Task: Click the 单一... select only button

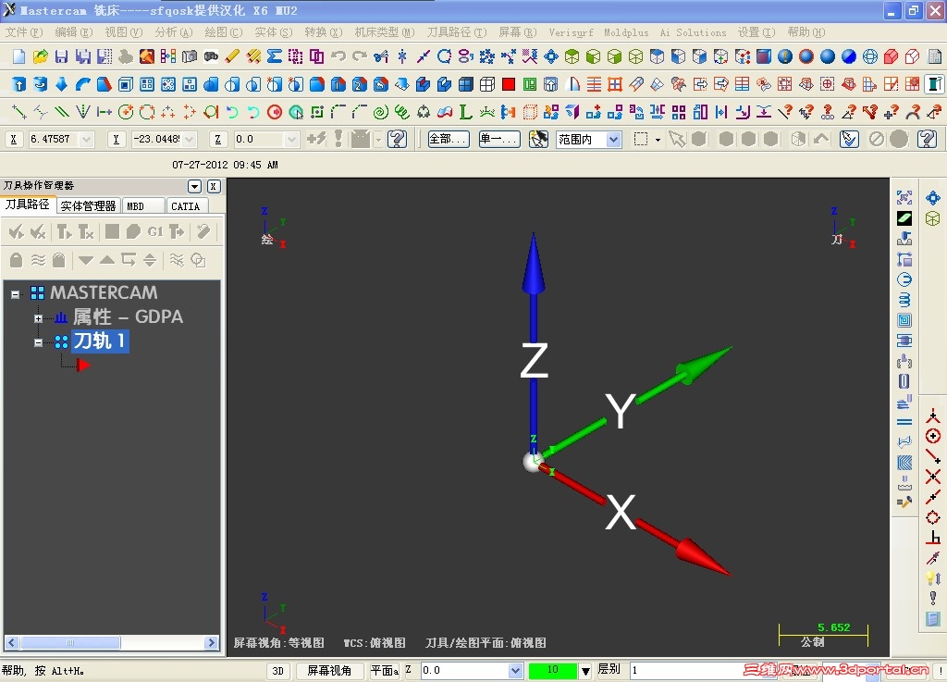Action: point(498,140)
